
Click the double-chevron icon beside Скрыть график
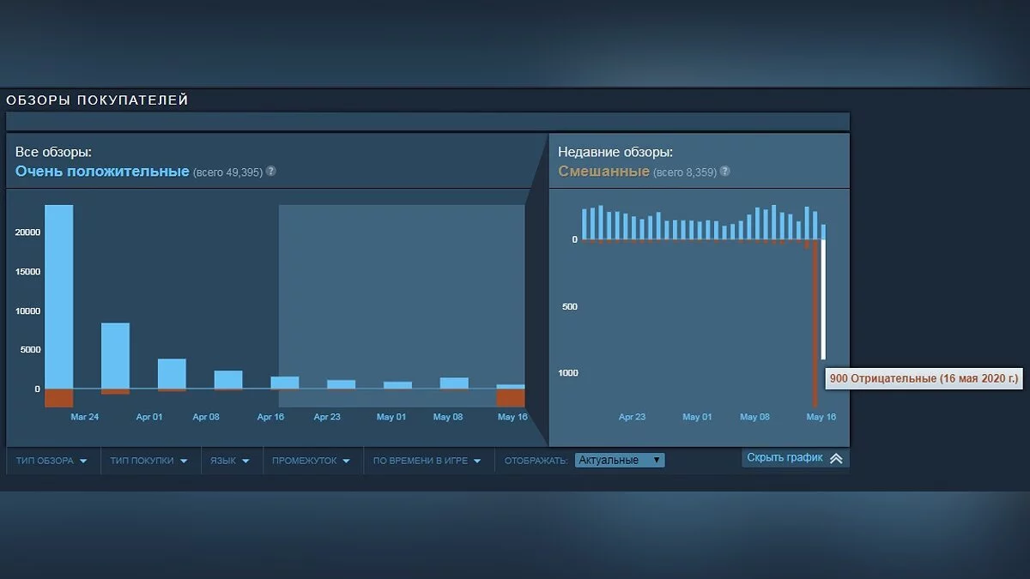(836, 458)
